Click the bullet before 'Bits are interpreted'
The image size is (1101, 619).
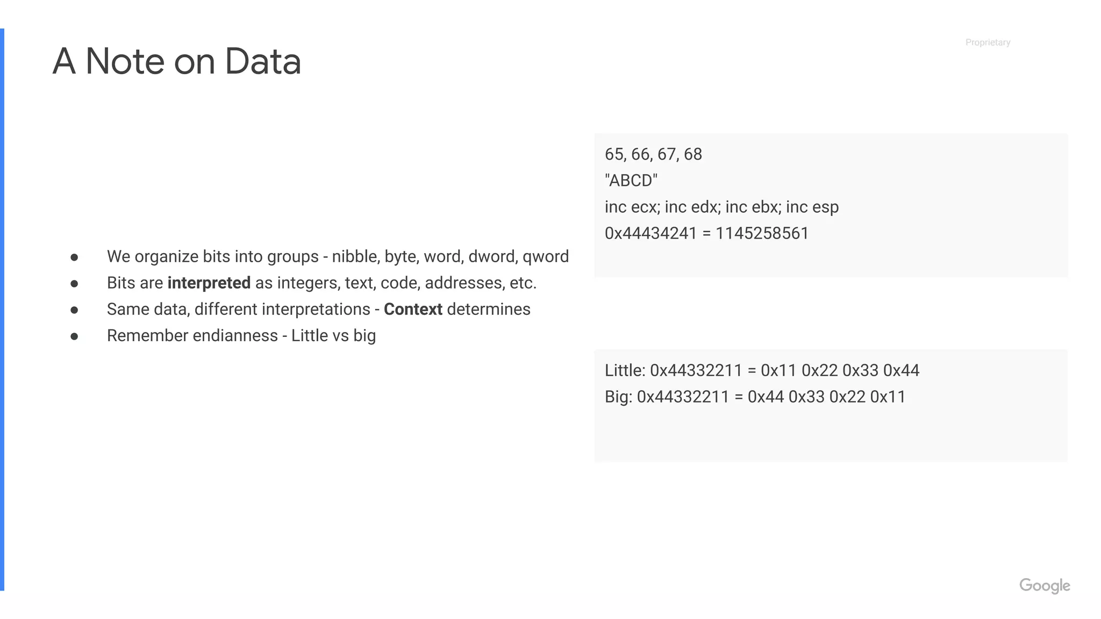[x=74, y=284]
